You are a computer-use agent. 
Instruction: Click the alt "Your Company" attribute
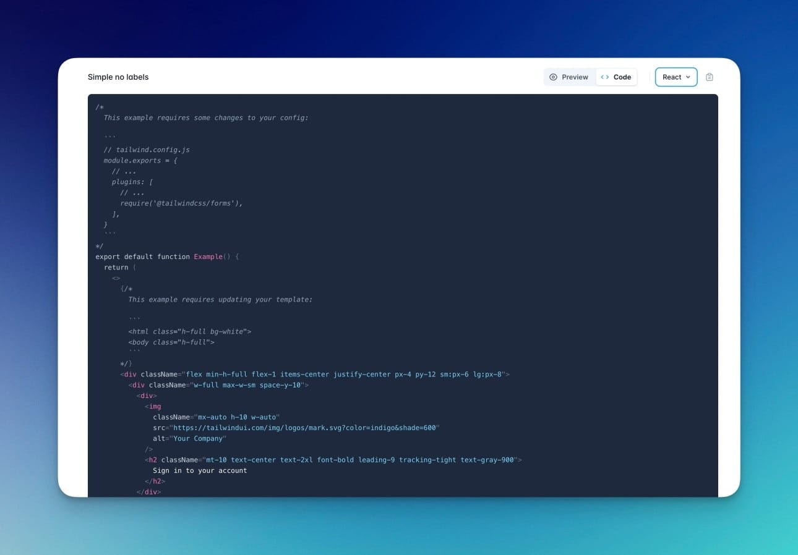(190, 439)
